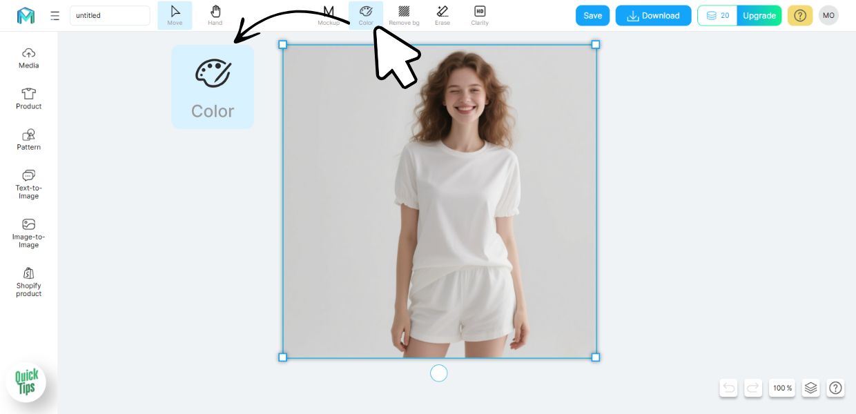This screenshot has width=856, height=414.
Task: Open the 100 % zoom control
Action: pyautogui.click(x=782, y=388)
